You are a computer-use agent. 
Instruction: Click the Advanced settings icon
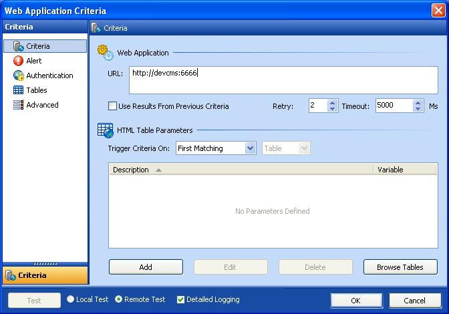click(18, 105)
